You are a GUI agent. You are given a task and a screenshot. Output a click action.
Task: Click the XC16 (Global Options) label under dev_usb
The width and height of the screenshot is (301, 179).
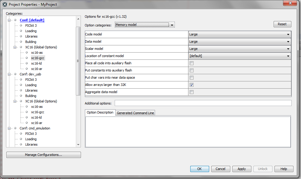(x=41, y=101)
